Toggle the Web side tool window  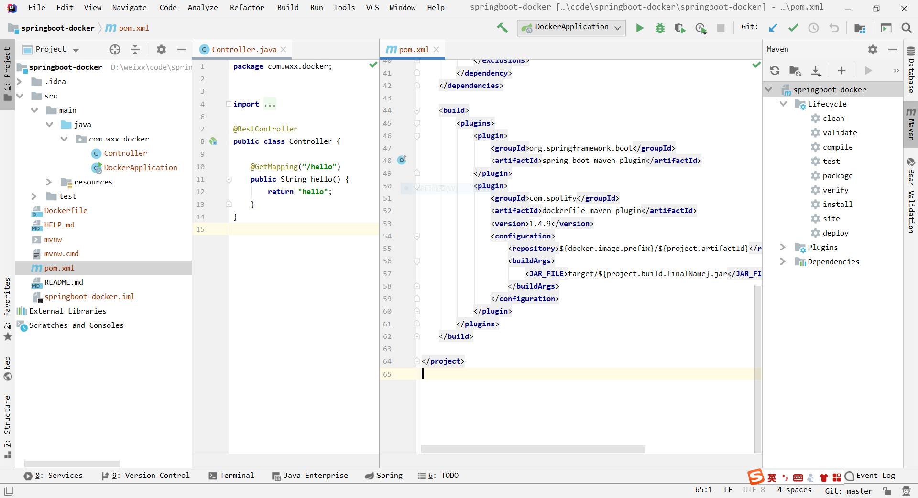(x=7, y=368)
